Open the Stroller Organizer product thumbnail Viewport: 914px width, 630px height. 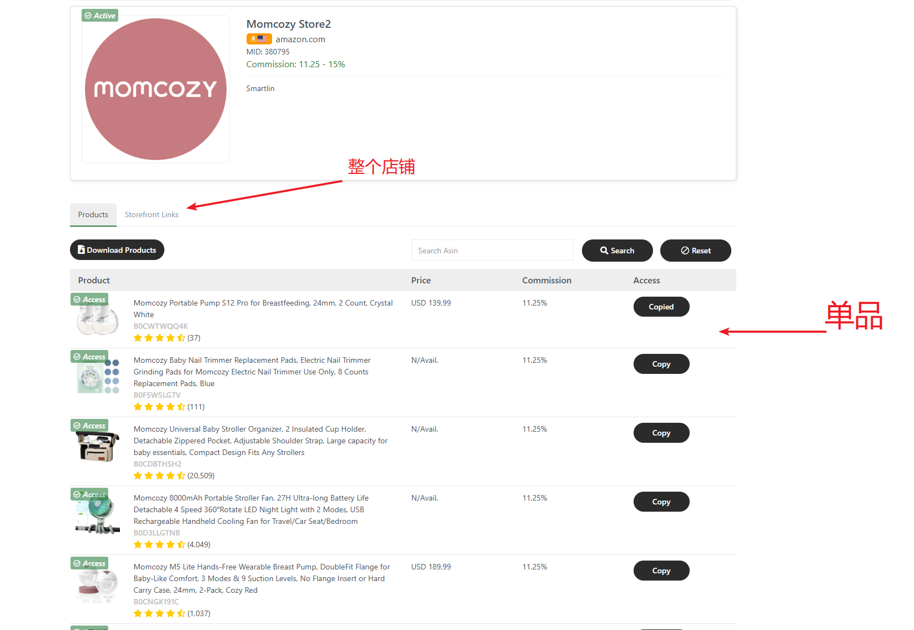98,447
